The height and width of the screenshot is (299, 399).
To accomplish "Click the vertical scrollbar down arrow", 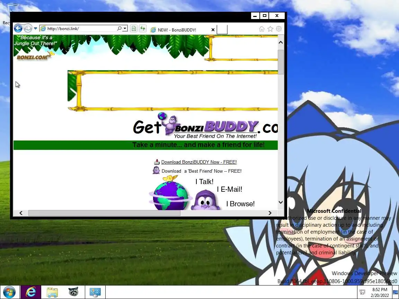I will [x=281, y=202].
